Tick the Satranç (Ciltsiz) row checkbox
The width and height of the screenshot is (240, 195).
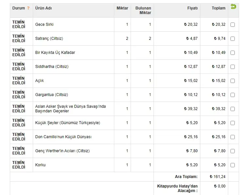(233, 39)
